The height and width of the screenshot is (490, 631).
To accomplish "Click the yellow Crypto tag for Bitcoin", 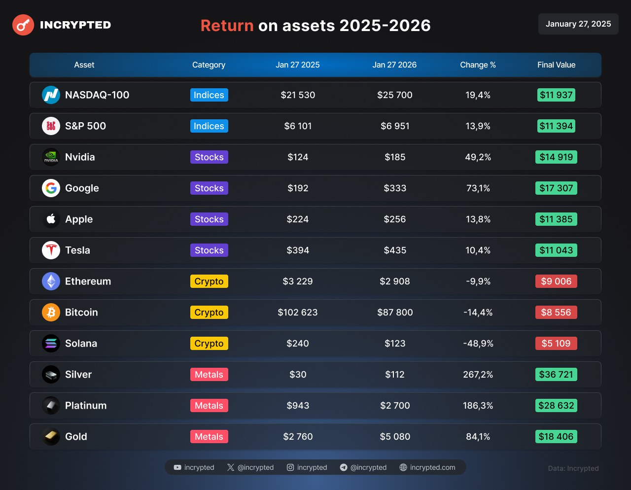I will point(209,313).
